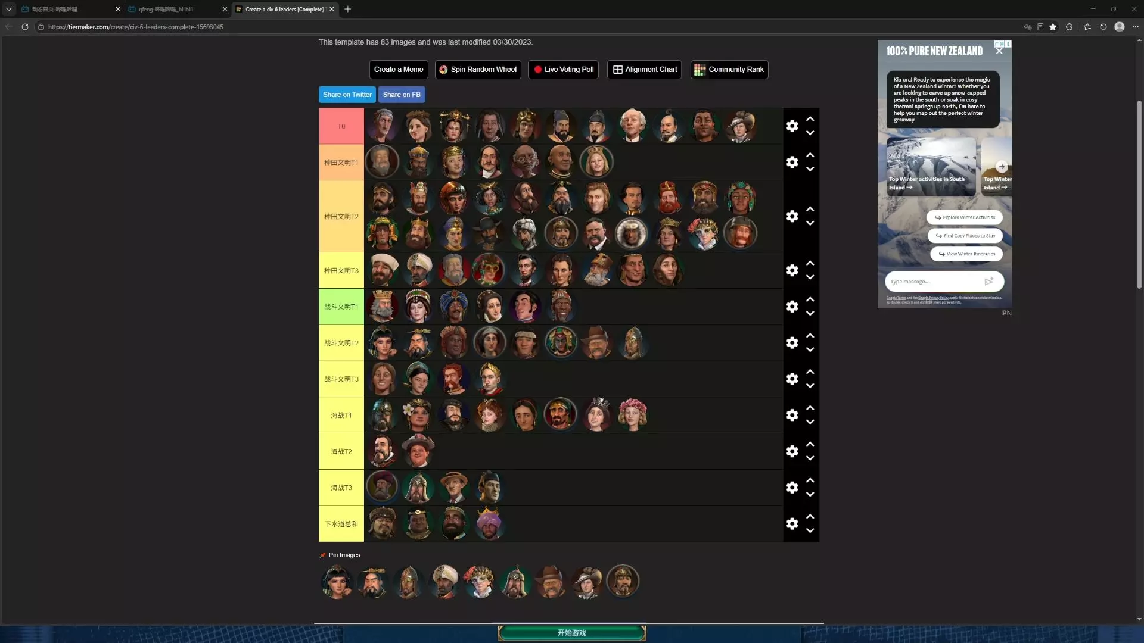The height and width of the screenshot is (643, 1144).
Task: Open settings gear for 战斗文明T3 tier
Action: click(x=792, y=379)
